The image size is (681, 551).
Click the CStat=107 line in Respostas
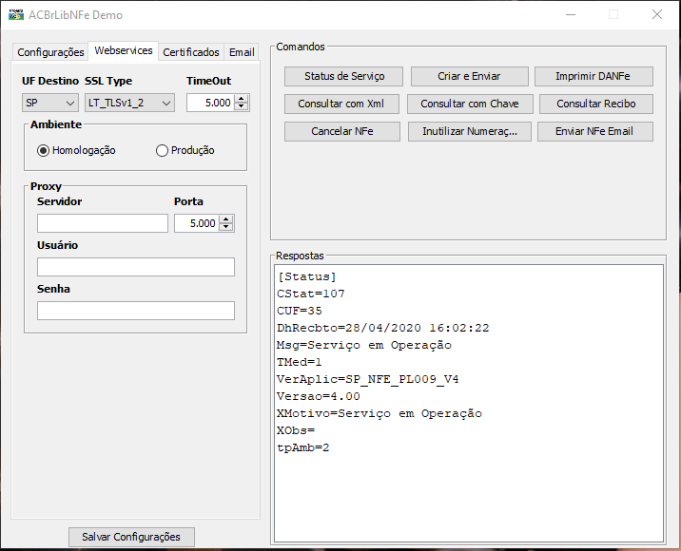(311, 294)
